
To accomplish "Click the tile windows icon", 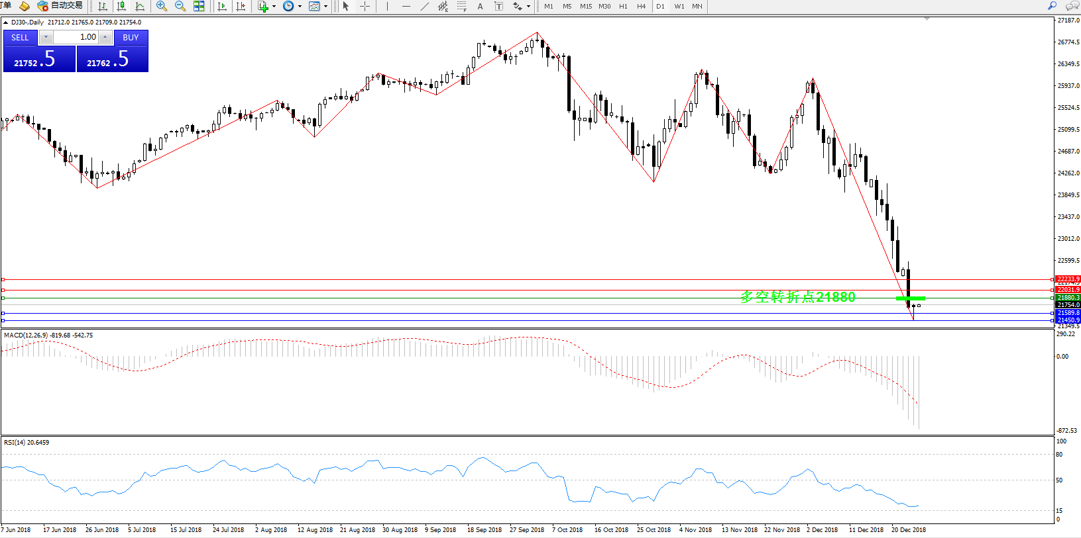I will pos(199,6).
